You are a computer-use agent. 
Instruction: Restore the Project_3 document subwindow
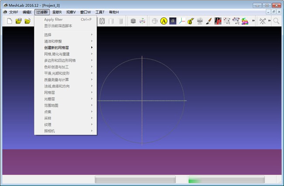[274, 12]
